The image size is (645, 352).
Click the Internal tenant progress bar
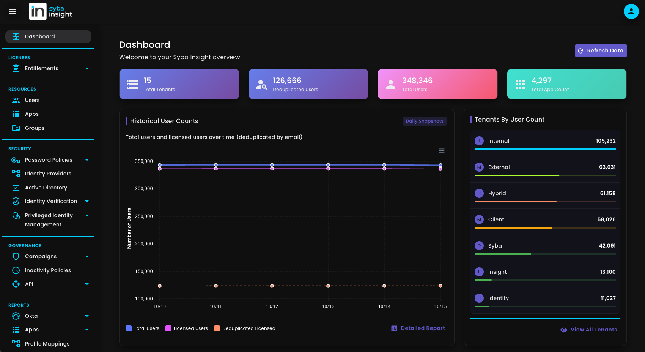pyautogui.click(x=545, y=149)
